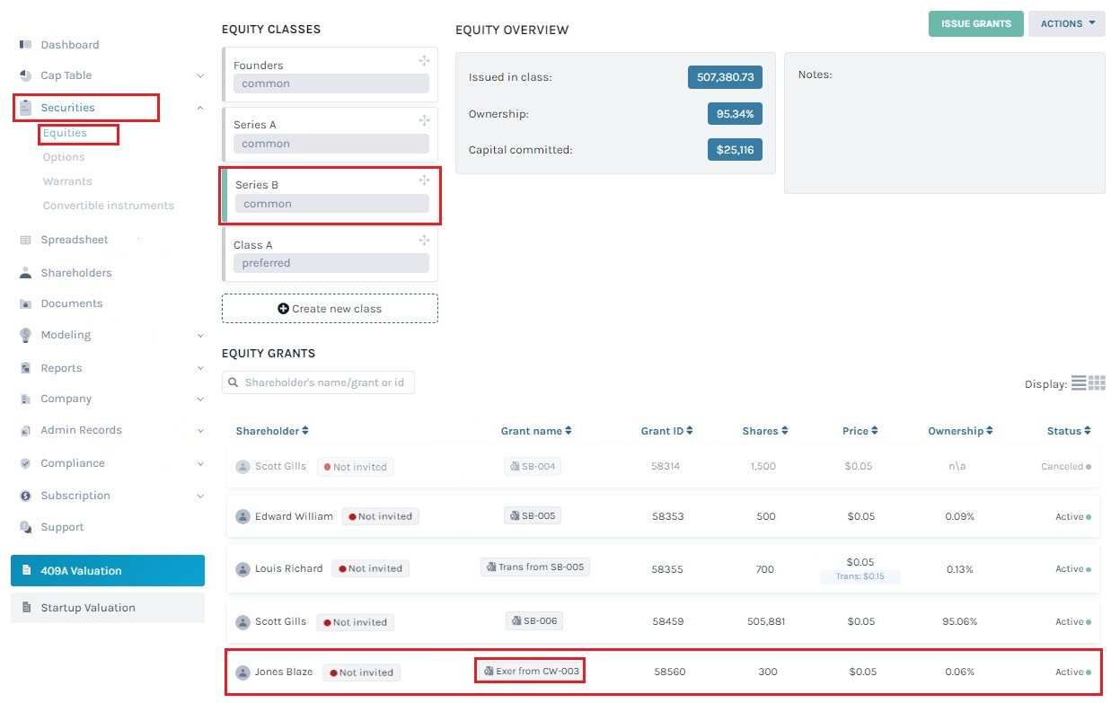This screenshot has height=703, width=1111.
Task: Click the Issue Grants button
Action: click(976, 24)
